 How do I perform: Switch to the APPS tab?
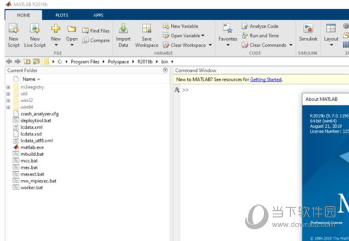click(x=98, y=15)
